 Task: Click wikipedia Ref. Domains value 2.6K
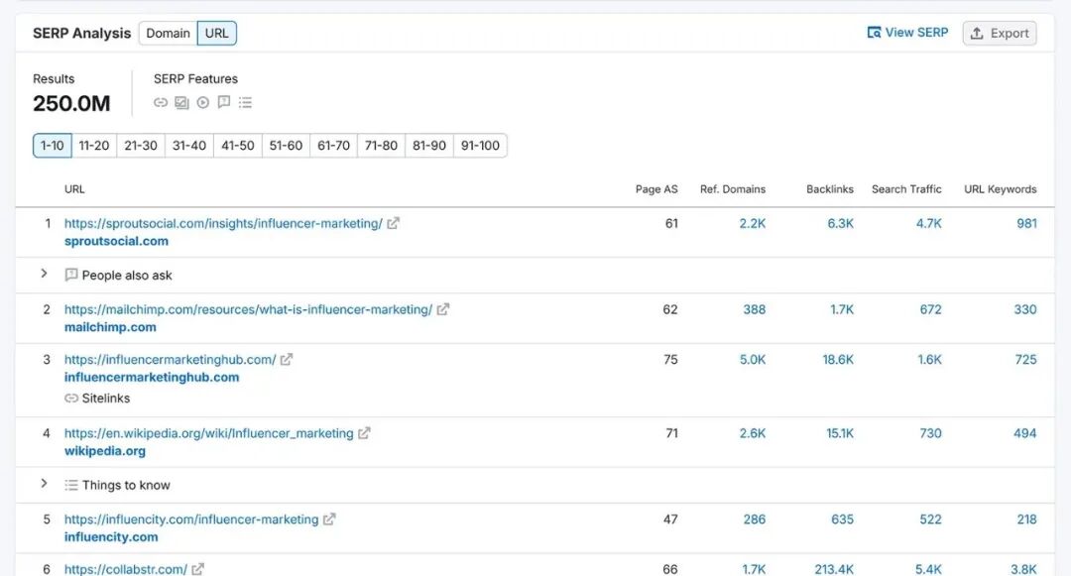click(752, 432)
